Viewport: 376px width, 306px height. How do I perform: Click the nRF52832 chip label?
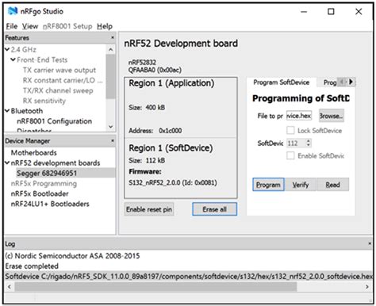(x=142, y=63)
